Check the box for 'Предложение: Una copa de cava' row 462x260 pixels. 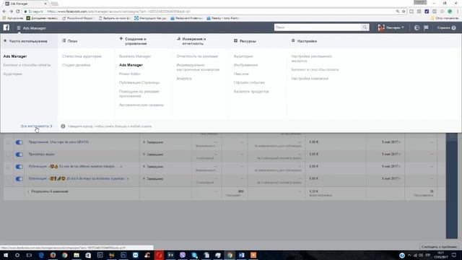pos(8,142)
